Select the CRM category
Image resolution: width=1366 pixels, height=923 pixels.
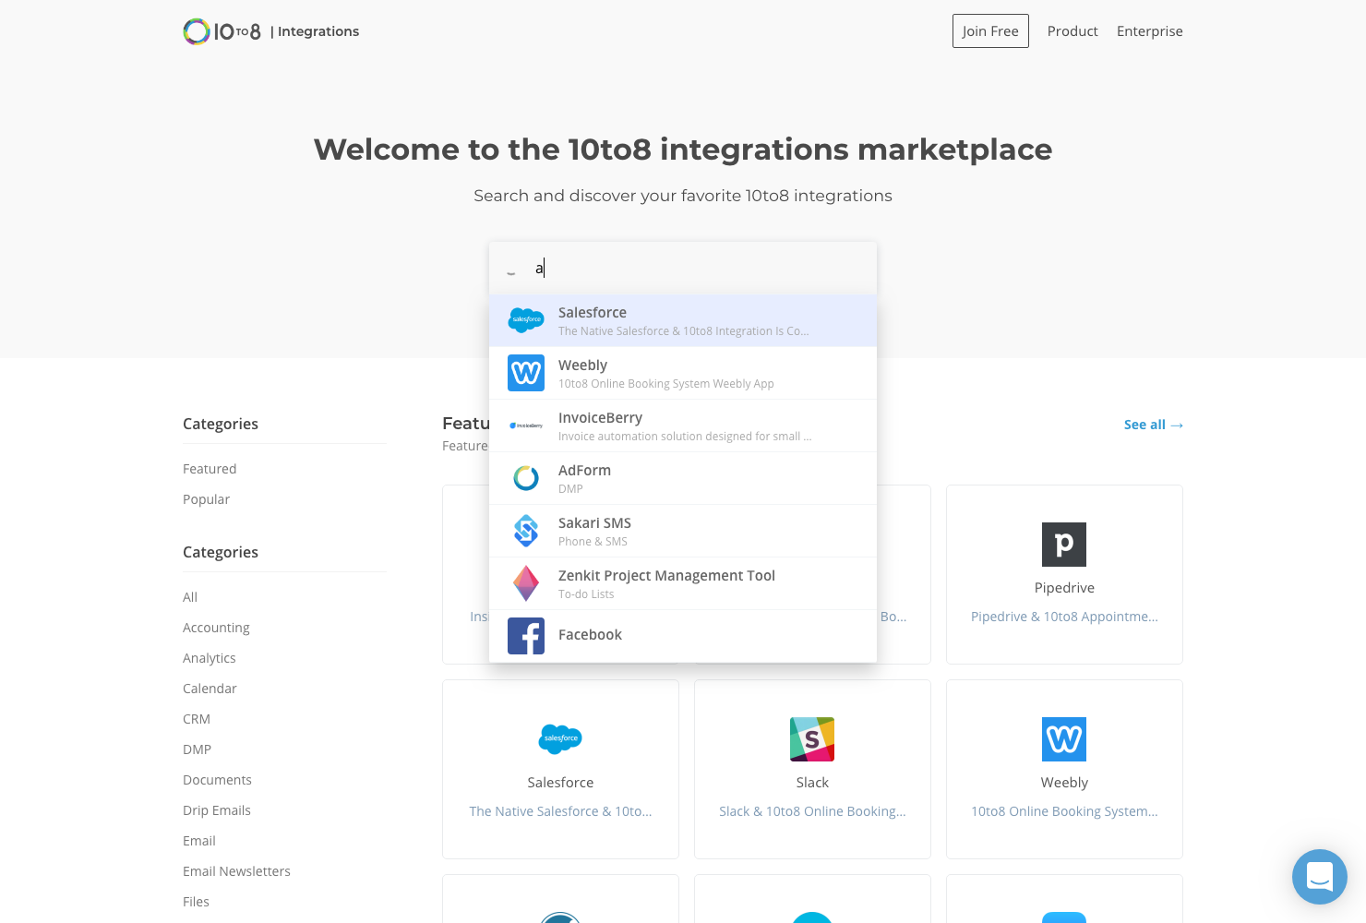point(197,719)
